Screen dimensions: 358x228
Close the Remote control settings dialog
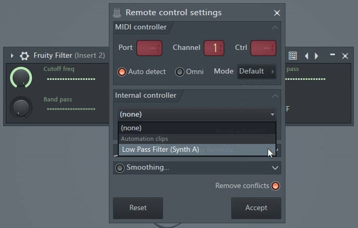(277, 13)
